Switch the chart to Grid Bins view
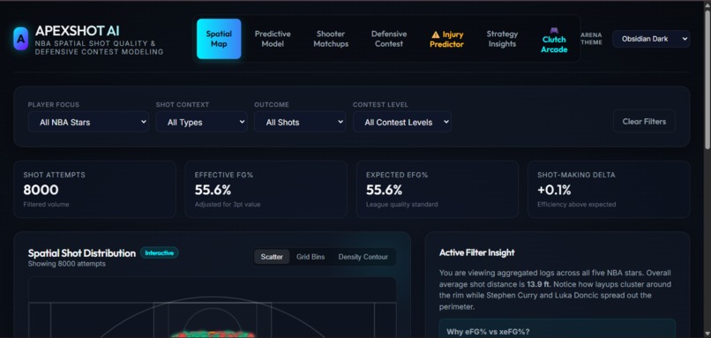This screenshot has height=338, width=711. coord(311,257)
